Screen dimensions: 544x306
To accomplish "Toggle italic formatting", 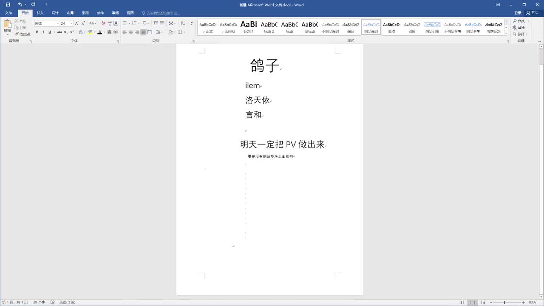I will [x=43, y=32].
